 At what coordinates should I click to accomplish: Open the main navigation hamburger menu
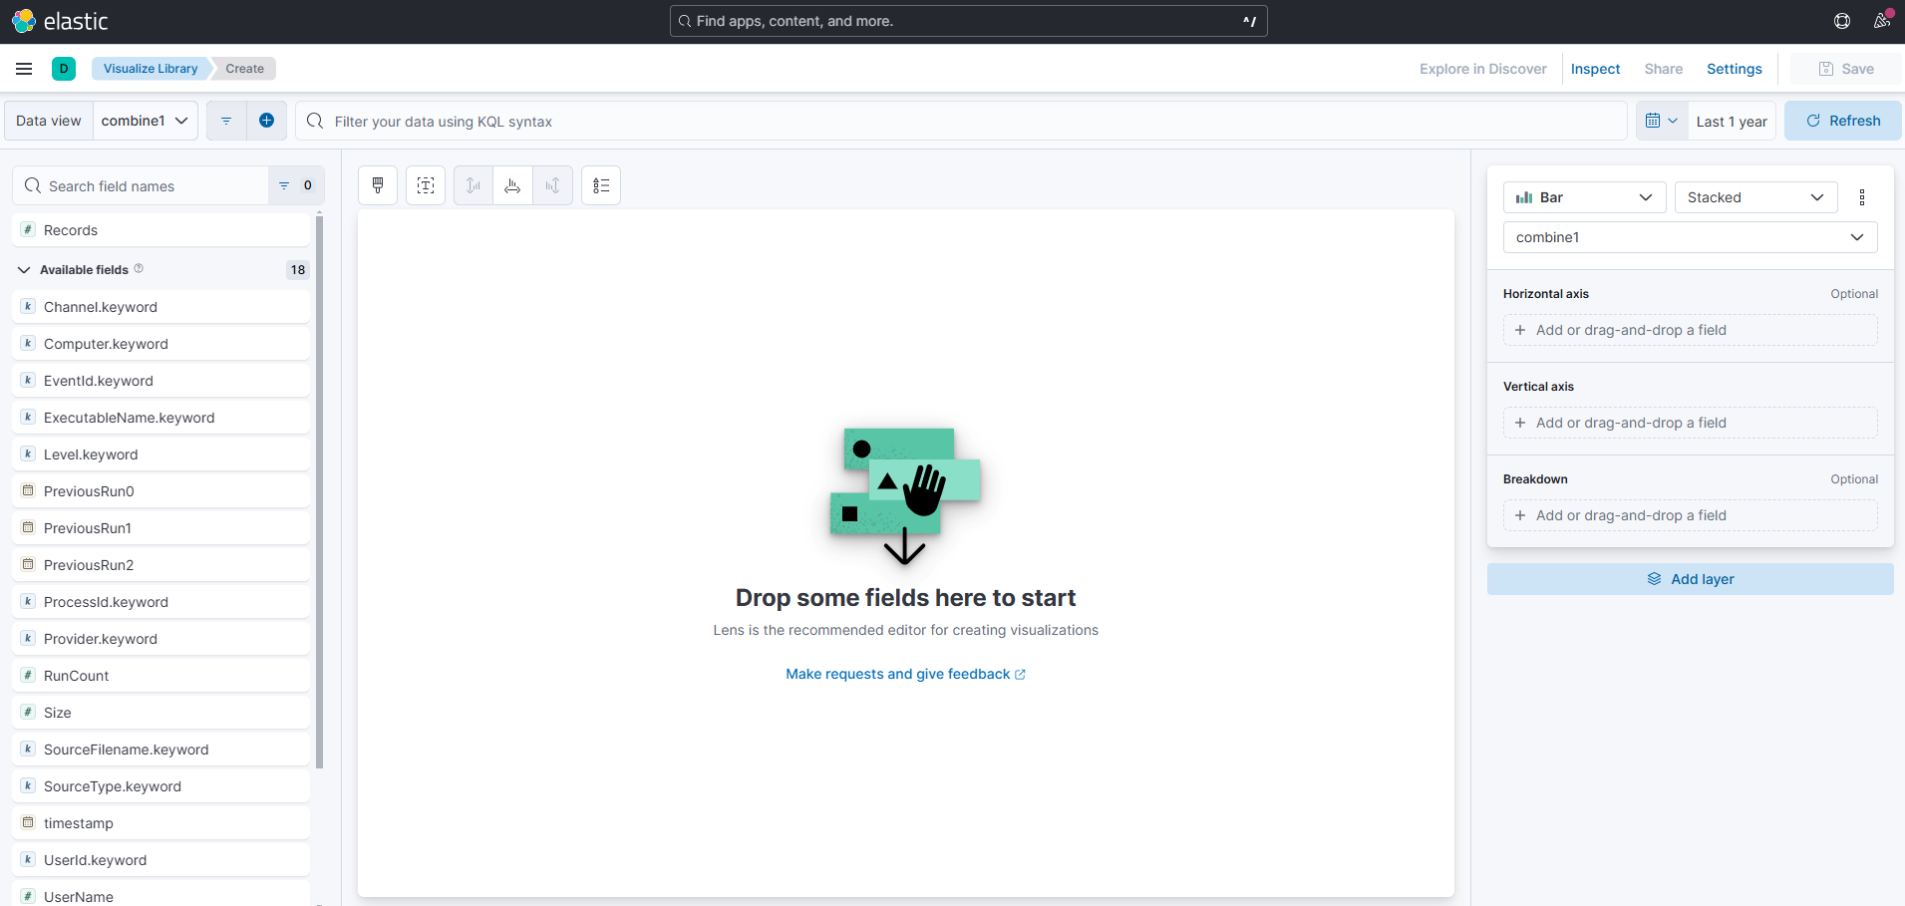pos(24,69)
